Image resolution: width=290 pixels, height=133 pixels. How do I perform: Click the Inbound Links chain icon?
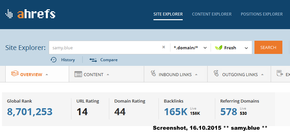tap(153, 73)
